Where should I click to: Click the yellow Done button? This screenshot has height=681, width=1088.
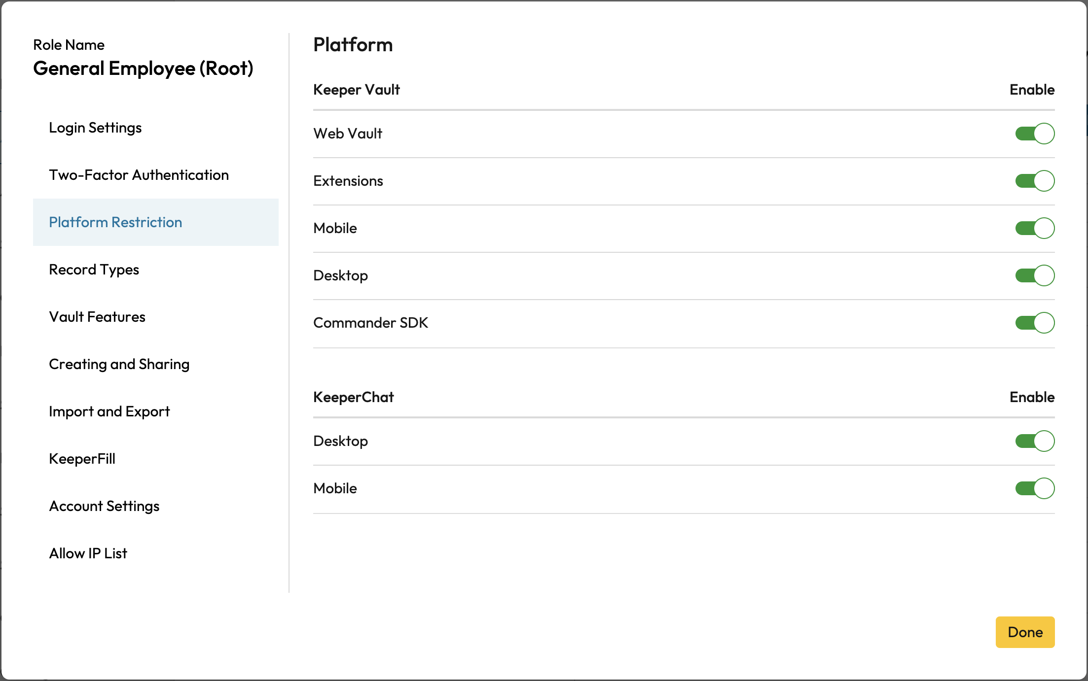pos(1024,632)
